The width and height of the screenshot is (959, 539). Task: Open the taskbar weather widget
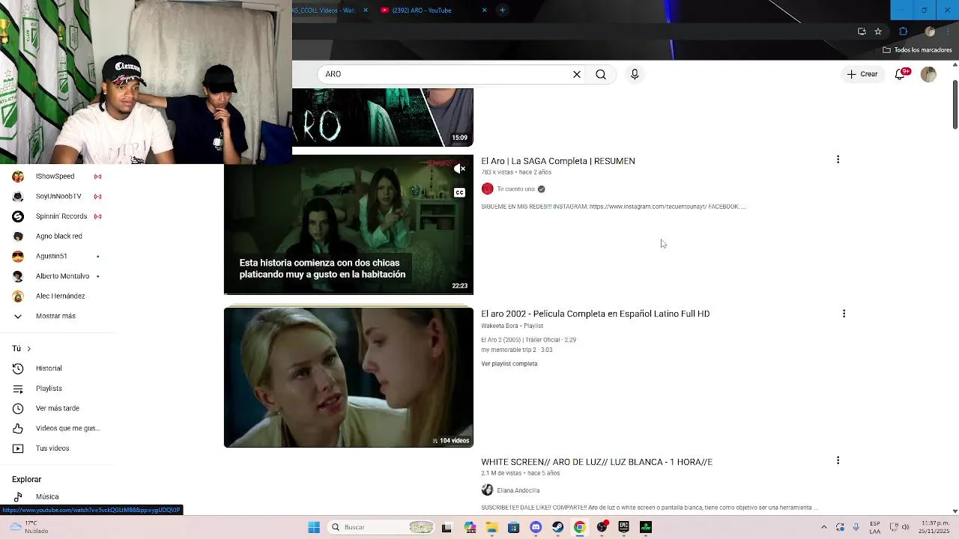pos(28,527)
